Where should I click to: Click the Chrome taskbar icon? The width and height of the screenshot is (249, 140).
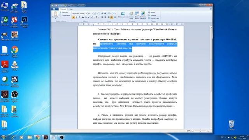click(38, 137)
